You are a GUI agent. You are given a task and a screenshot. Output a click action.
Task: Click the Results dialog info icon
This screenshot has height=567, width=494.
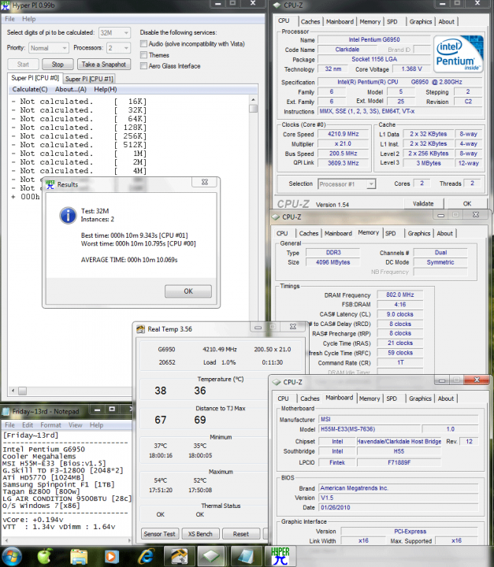(x=68, y=216)
